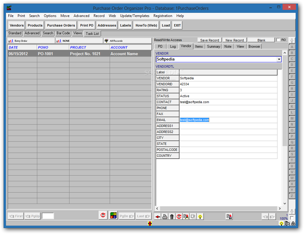
Task: Click letter A in the alphabet bar
Action: (292, 47)
